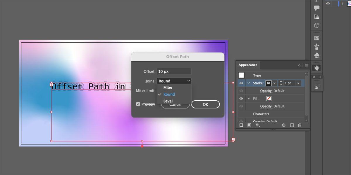Collapse the Stroke row chevron
Viewport: 351px width, 175px height.
[x=249, y=83]
